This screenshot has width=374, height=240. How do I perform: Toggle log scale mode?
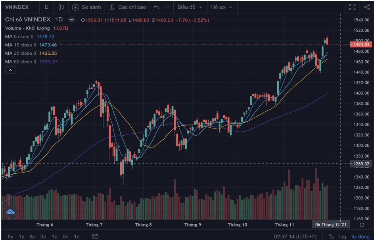(343, 237)
